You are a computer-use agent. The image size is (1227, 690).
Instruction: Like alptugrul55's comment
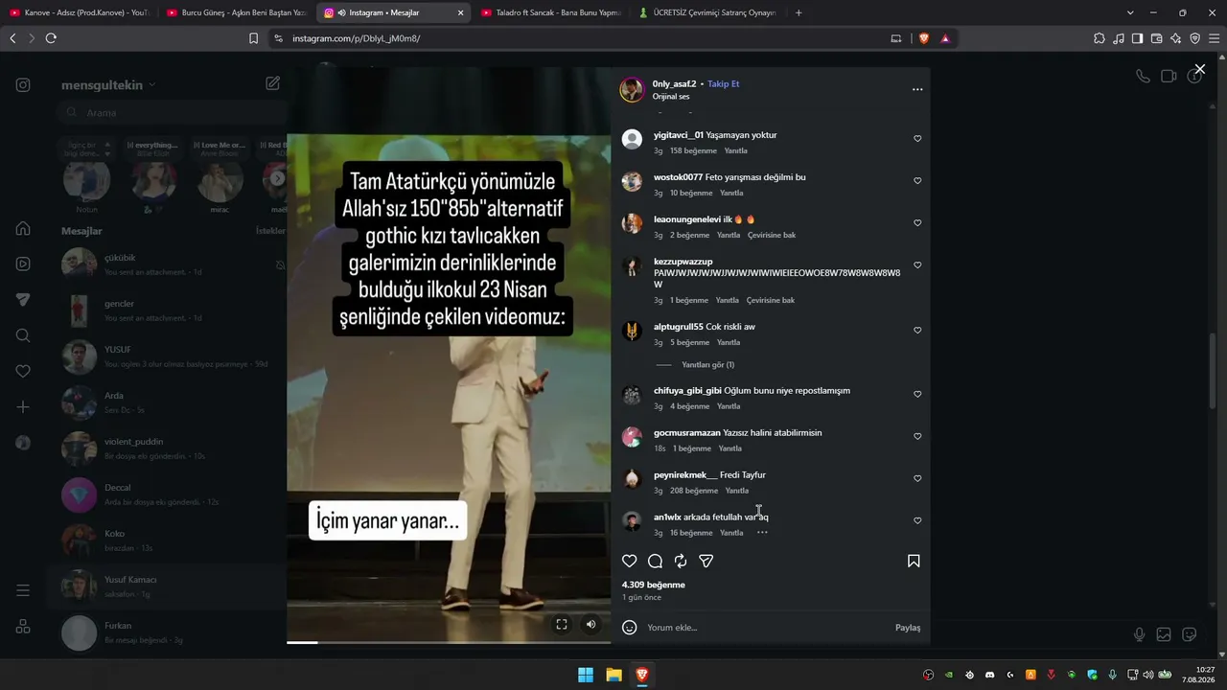pos(917,331)
